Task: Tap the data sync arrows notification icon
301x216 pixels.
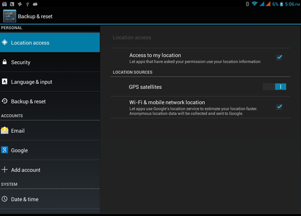Action: pyautogui.click(x=20, y=4)
